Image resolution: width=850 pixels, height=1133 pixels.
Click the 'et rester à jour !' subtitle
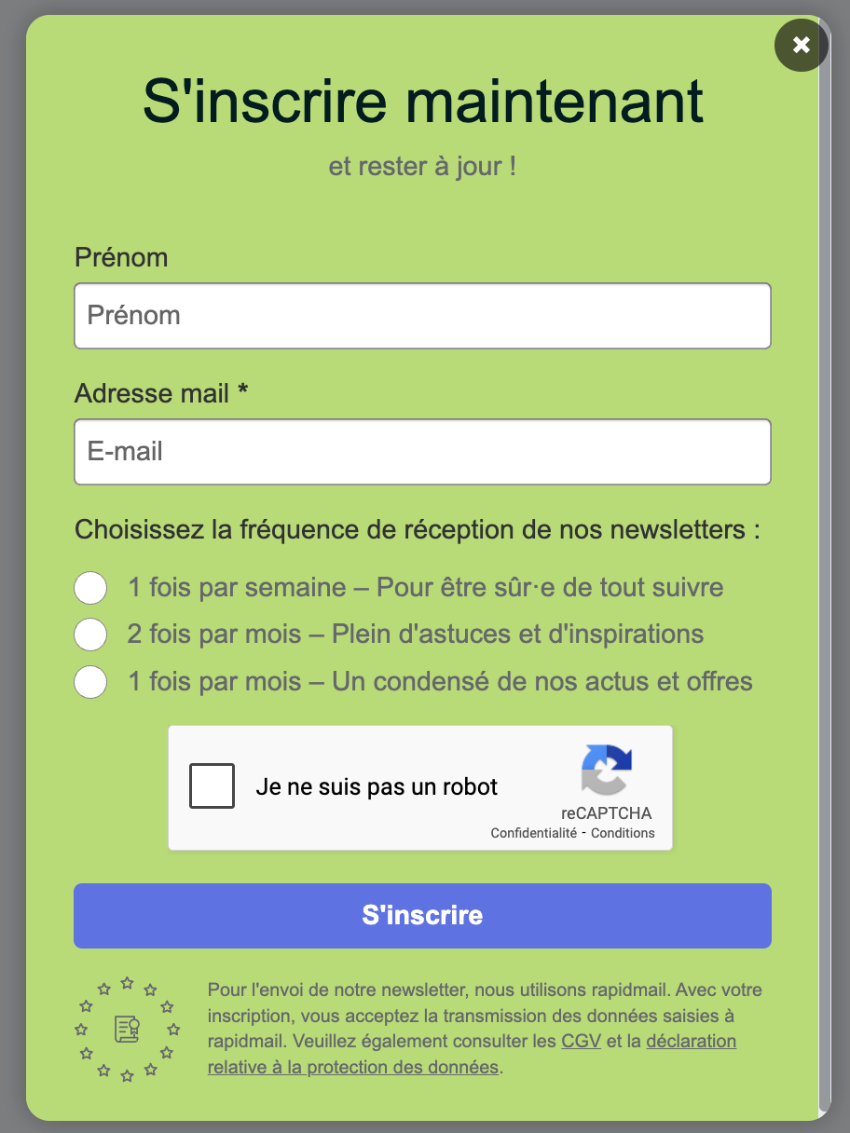pyautogui.click(x=422, y=168)
